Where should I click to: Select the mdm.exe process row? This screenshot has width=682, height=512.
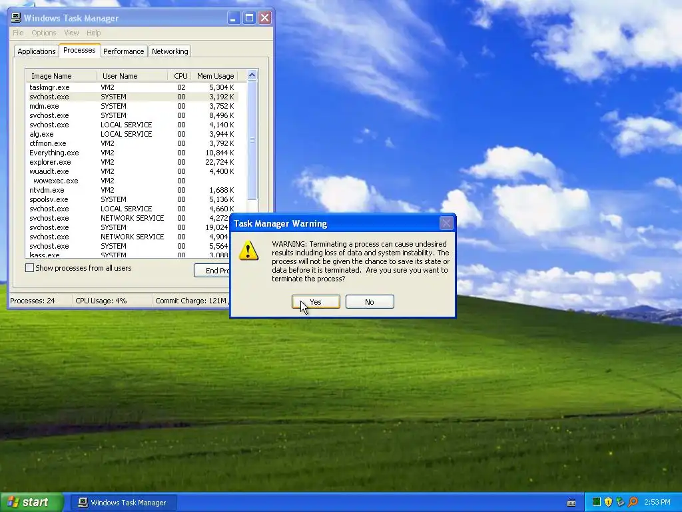(x=132, y=106)
